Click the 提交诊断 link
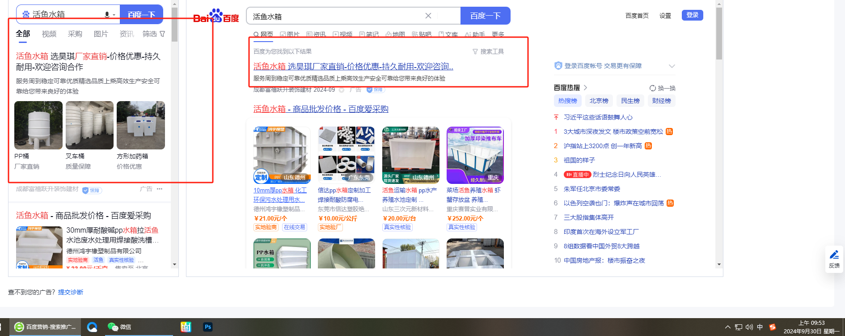Viewport: 845px width, 336px height. [71, 292]
